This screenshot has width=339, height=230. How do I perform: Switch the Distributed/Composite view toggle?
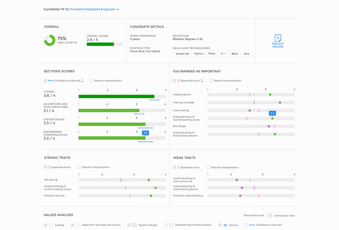(x=269, y=215)
